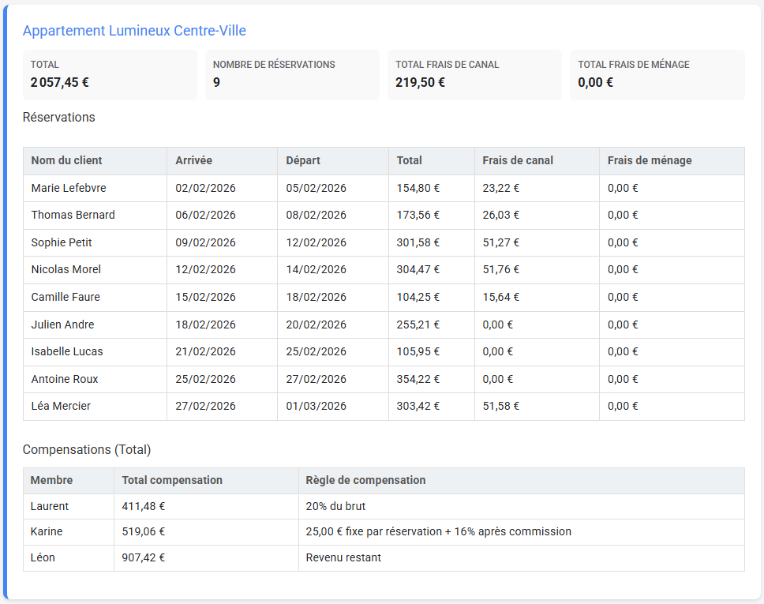Click the Total frais de canal card
Screen dimensions: 764x604
[474, 74]
